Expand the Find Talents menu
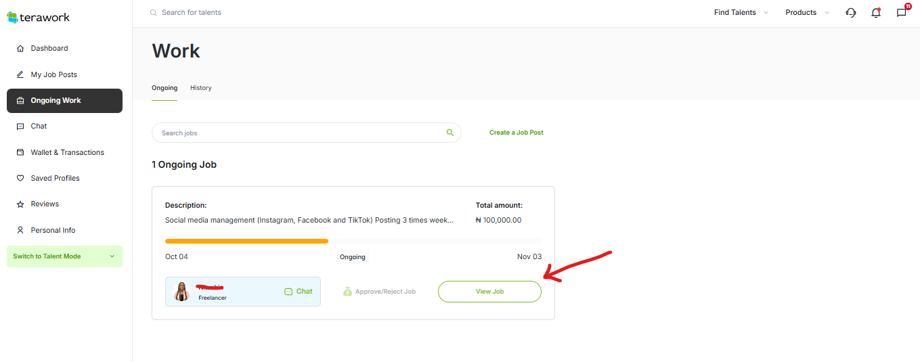This screenshot has height=362, width=920. click(x=741, y=12)
